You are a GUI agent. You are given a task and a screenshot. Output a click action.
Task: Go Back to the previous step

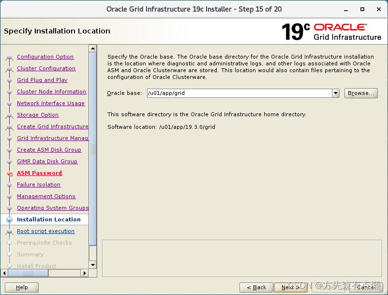coord(256,287)
